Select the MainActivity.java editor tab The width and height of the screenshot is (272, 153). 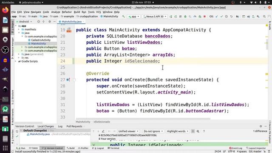[x=71, y=22]
